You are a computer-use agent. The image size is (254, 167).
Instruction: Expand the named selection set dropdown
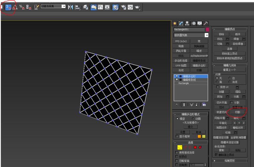[x=64, y=6]
